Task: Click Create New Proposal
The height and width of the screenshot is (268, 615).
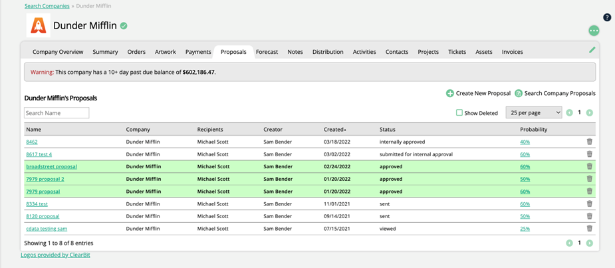Action: coord(478,93)
